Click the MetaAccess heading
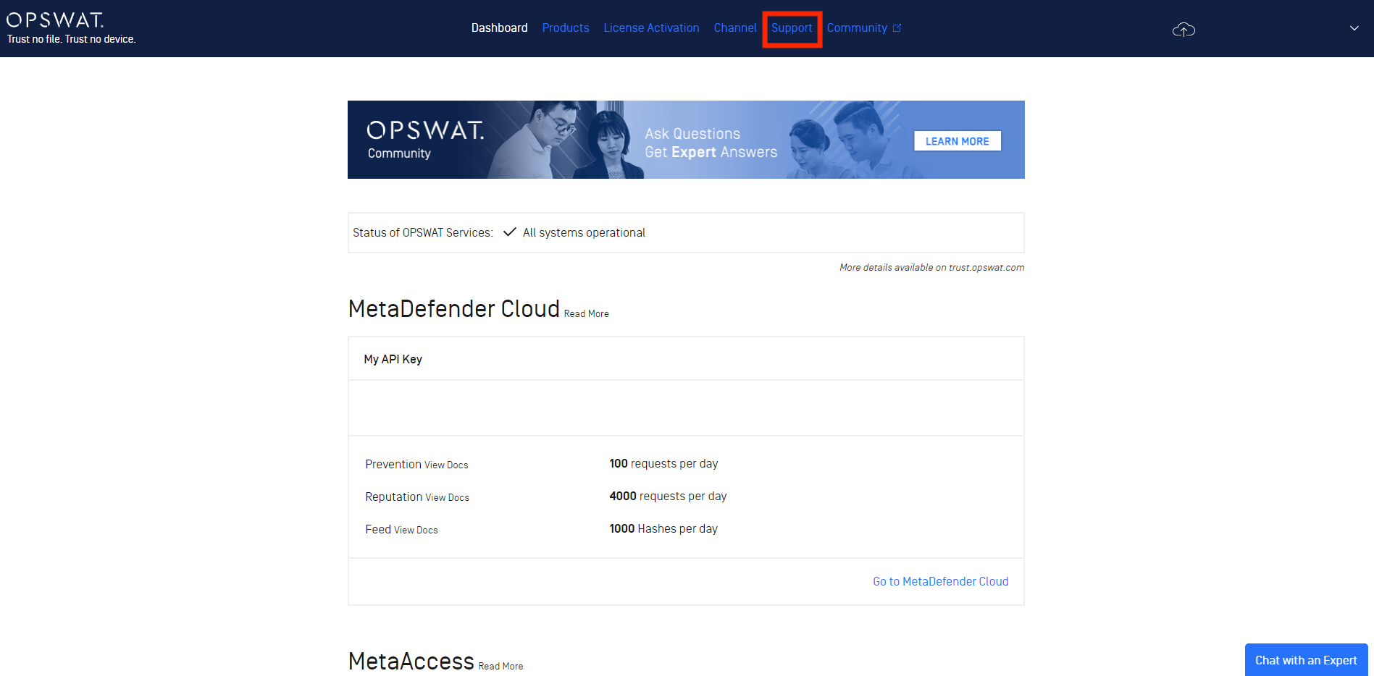This screenshot has height=676, width=1374. tap(411, 661)
